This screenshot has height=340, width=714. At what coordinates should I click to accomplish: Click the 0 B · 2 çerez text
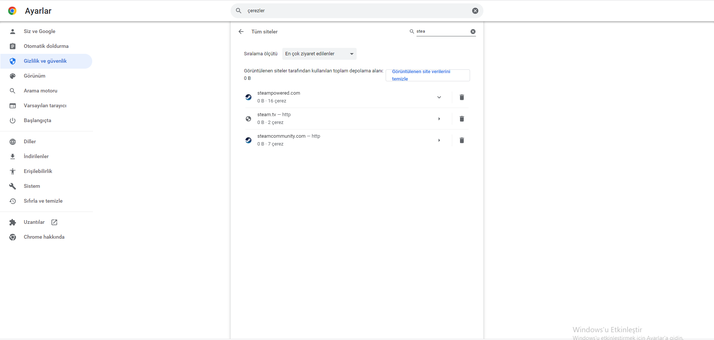point(270,122)
